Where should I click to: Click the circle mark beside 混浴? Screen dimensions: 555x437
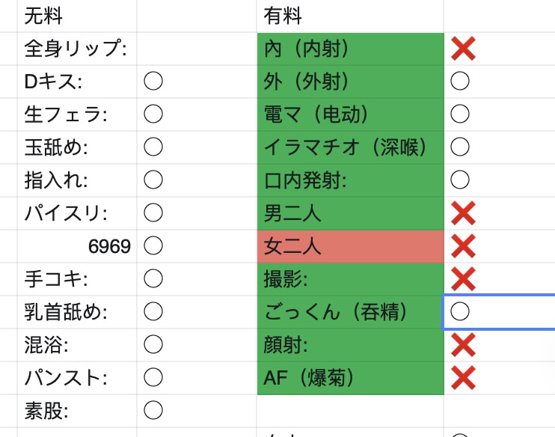153,344
